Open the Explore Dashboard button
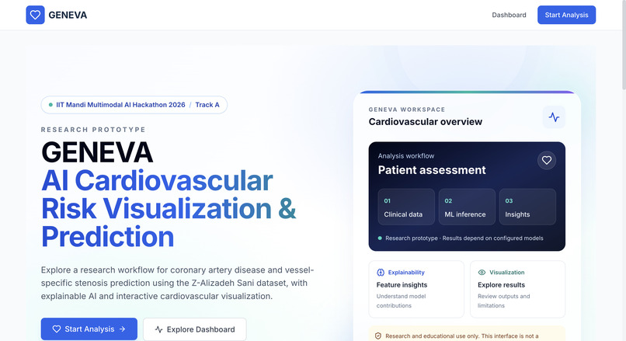The image size is (626, 341). click(195, 329)
